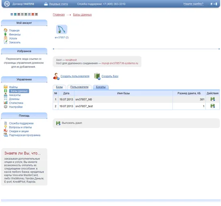Click the lightbulb icon beside Вопросы и ответы
This screenshot has width=221, height=206.
pos(6,127)
